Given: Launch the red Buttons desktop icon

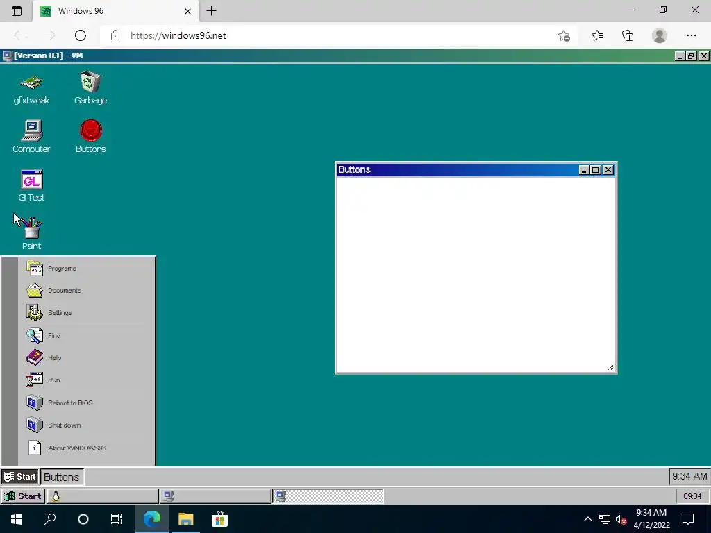Looking at the screenshot, I should click(x=91, y=137).
